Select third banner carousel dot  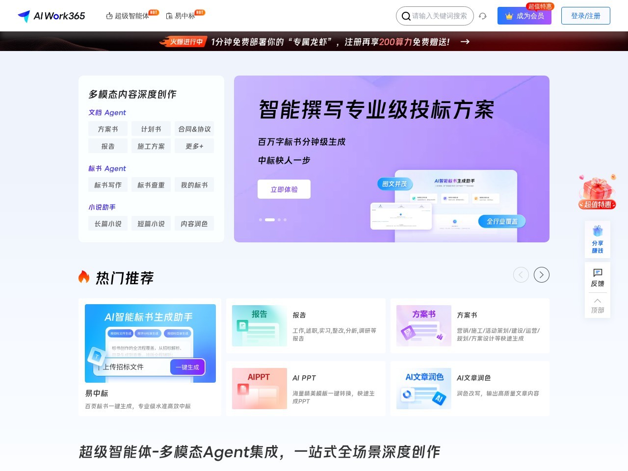tap(279, 220)
